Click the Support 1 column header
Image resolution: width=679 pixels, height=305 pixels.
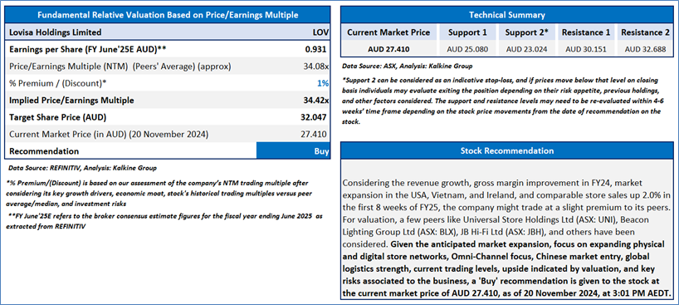tap(467, 32)
